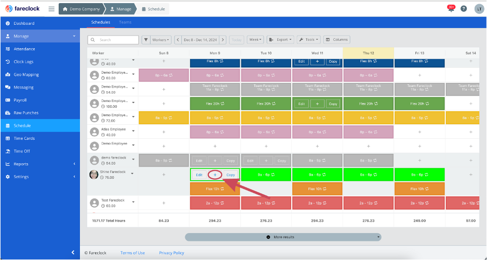Click Shine Fareclock 9a - 6p Thu 12 shift
Image resolution: width=487 pixels, height=261 pixels.
368,175
